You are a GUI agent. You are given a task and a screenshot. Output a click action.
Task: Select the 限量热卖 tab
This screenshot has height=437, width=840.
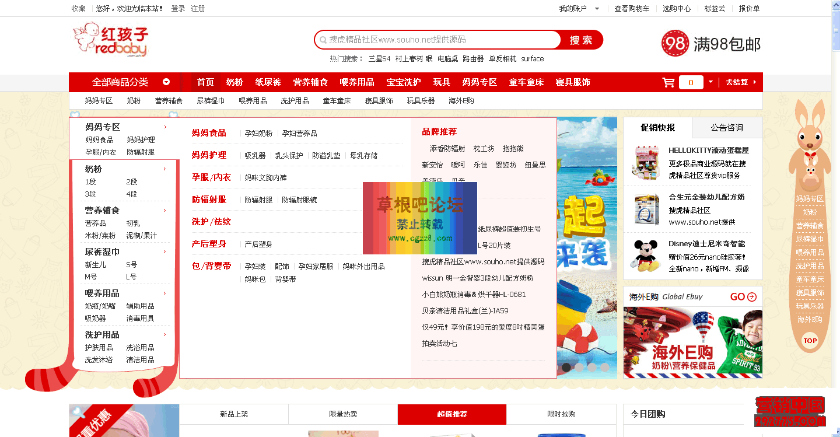point(342,414)
